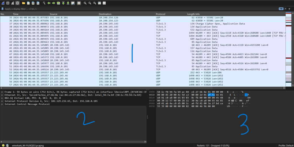Jump to the last packet icon
Image resolution: width=294 pixels, height=147 pixels.
(x=68, y=3)
